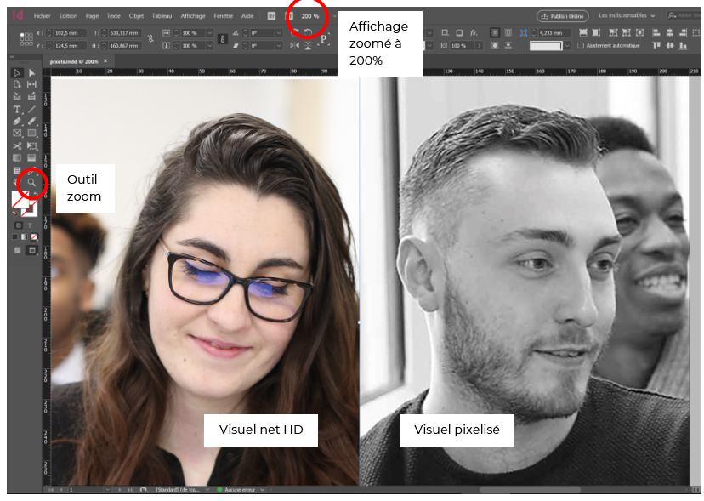This screenshot has width=704, height=501.
Task: Open the Fichier menu
Action: [x=43, y=15]
